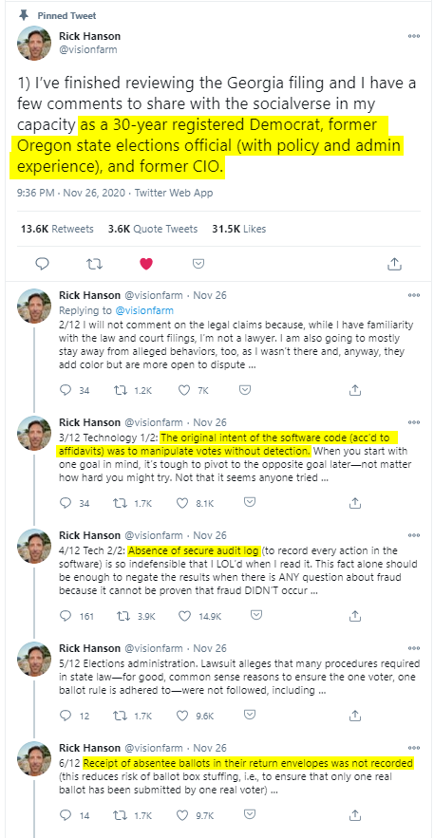
Task: Open the 31.5K Likes list
Action: click(x=239, y=229)
